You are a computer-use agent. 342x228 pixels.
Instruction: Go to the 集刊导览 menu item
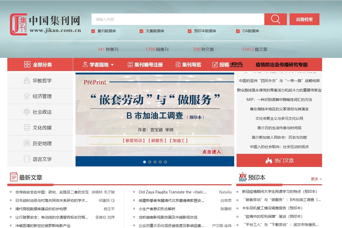click(x=188, y=65)
